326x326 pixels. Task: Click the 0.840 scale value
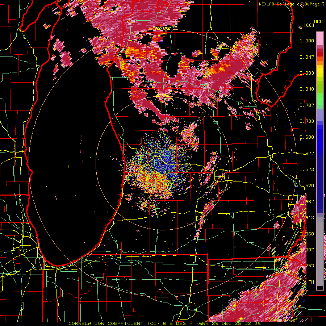click(307, 89)
